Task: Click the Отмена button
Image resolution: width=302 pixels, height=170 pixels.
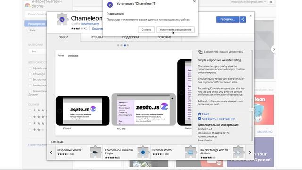Action: click(146, 30)
